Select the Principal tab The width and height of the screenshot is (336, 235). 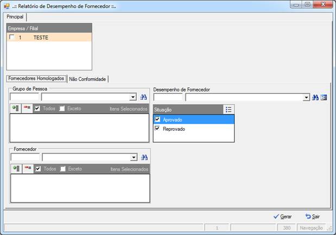coord(15,17)
